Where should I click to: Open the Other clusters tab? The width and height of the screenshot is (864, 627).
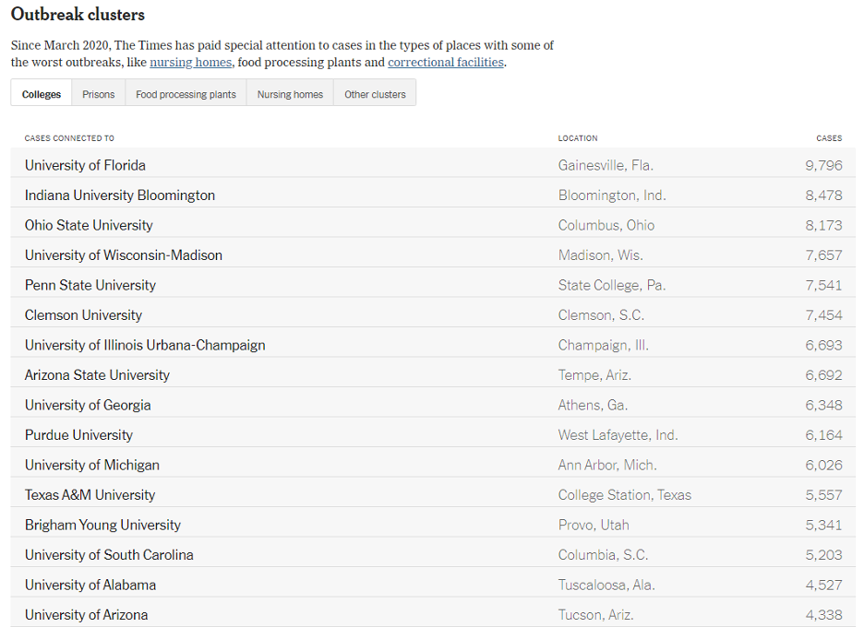coord(375,94)
